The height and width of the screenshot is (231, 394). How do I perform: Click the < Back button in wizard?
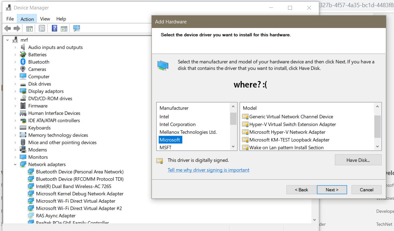tap(301, 190)
